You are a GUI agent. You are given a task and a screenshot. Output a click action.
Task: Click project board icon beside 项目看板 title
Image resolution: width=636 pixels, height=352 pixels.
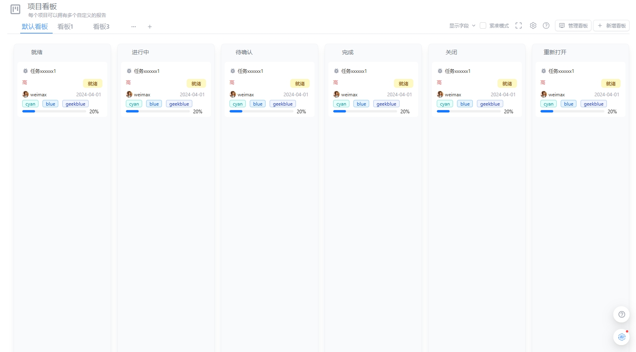click(x=15, y=9)
